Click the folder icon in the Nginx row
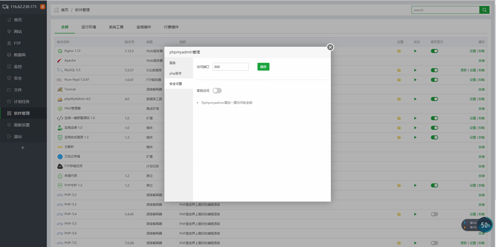This screenshot has width=496, height=247. click(400, 51)
